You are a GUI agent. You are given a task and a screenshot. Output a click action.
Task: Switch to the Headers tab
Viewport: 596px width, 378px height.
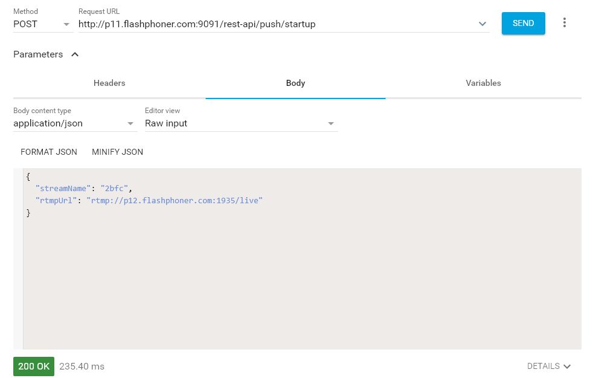109,83
